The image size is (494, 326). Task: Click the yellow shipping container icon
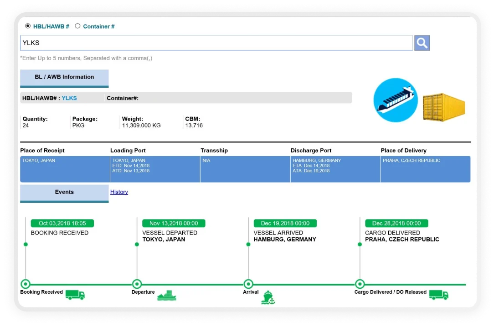[x=443, y=107]
